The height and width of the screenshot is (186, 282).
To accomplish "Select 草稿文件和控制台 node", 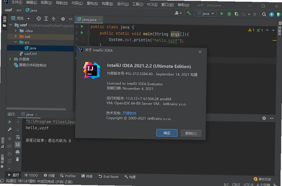I will pyautogui.click(x=30, y=65).
